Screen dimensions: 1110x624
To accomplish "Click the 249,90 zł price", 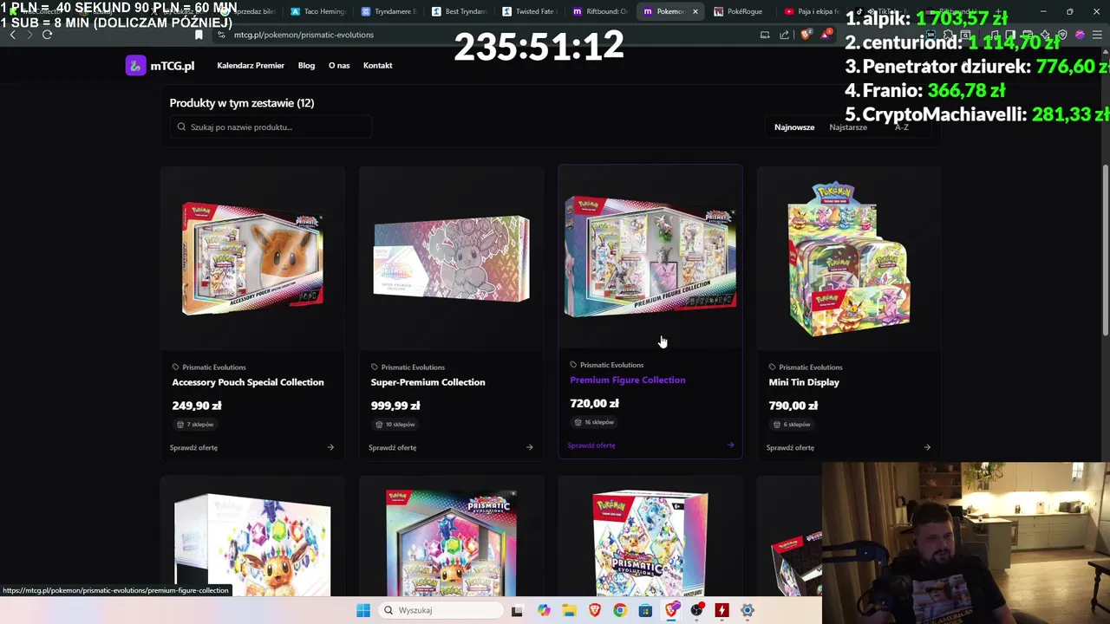I will pos(197,406).
